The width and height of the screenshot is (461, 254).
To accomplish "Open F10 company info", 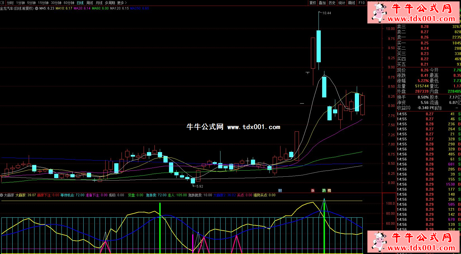I will pyautogui.click(x=362, y=3).
